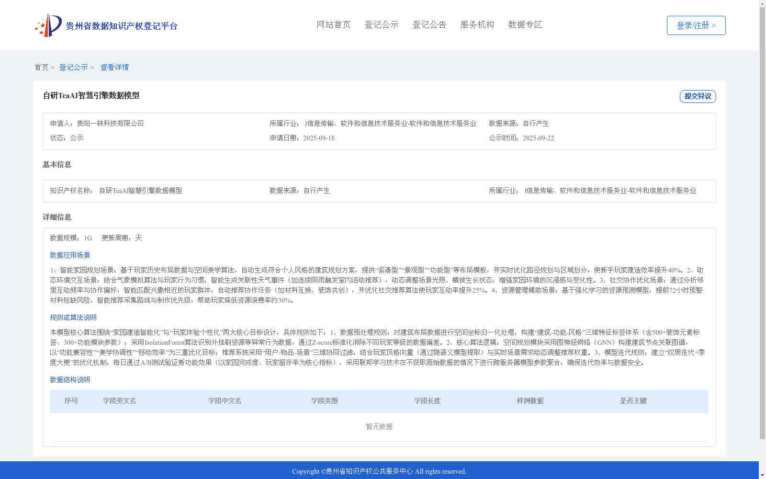Screen dimensions: 766x479
Task: Click the 公示时间 value 2025-09-22
Action: [538, 138]
